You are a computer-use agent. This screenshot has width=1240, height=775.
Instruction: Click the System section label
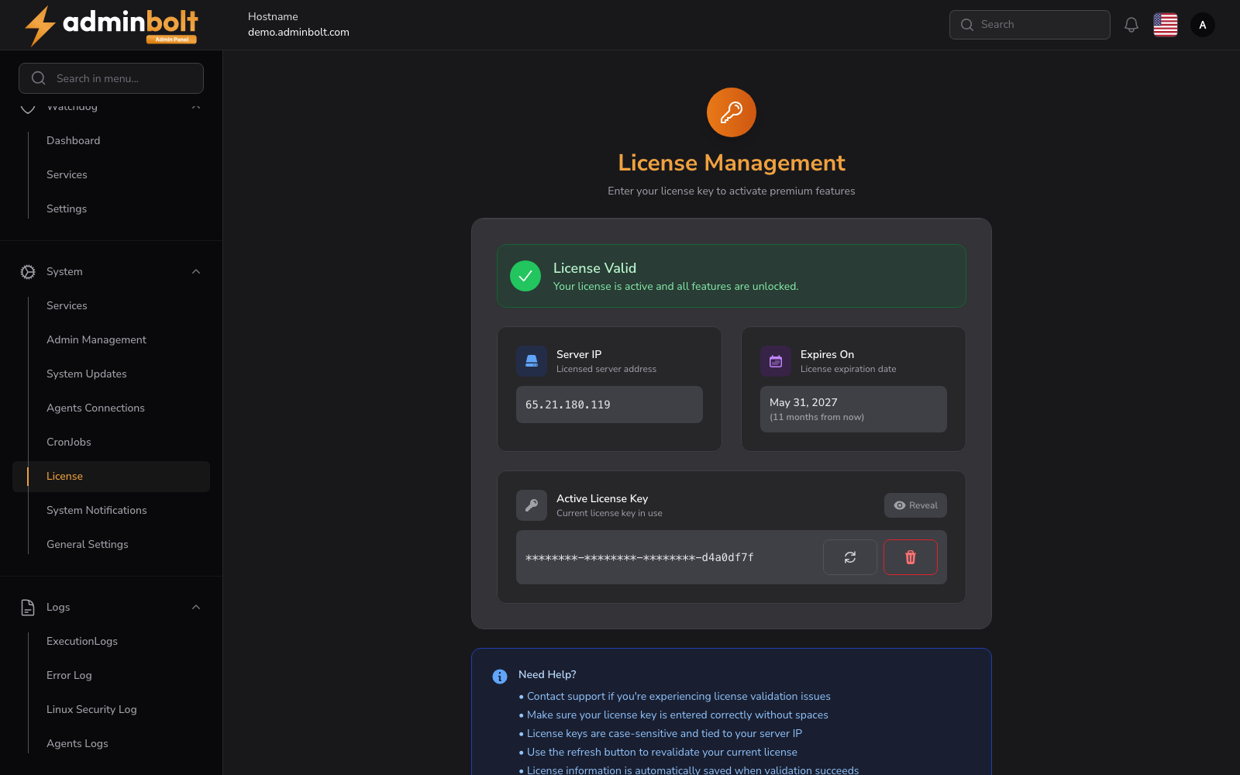click(64, 272)
